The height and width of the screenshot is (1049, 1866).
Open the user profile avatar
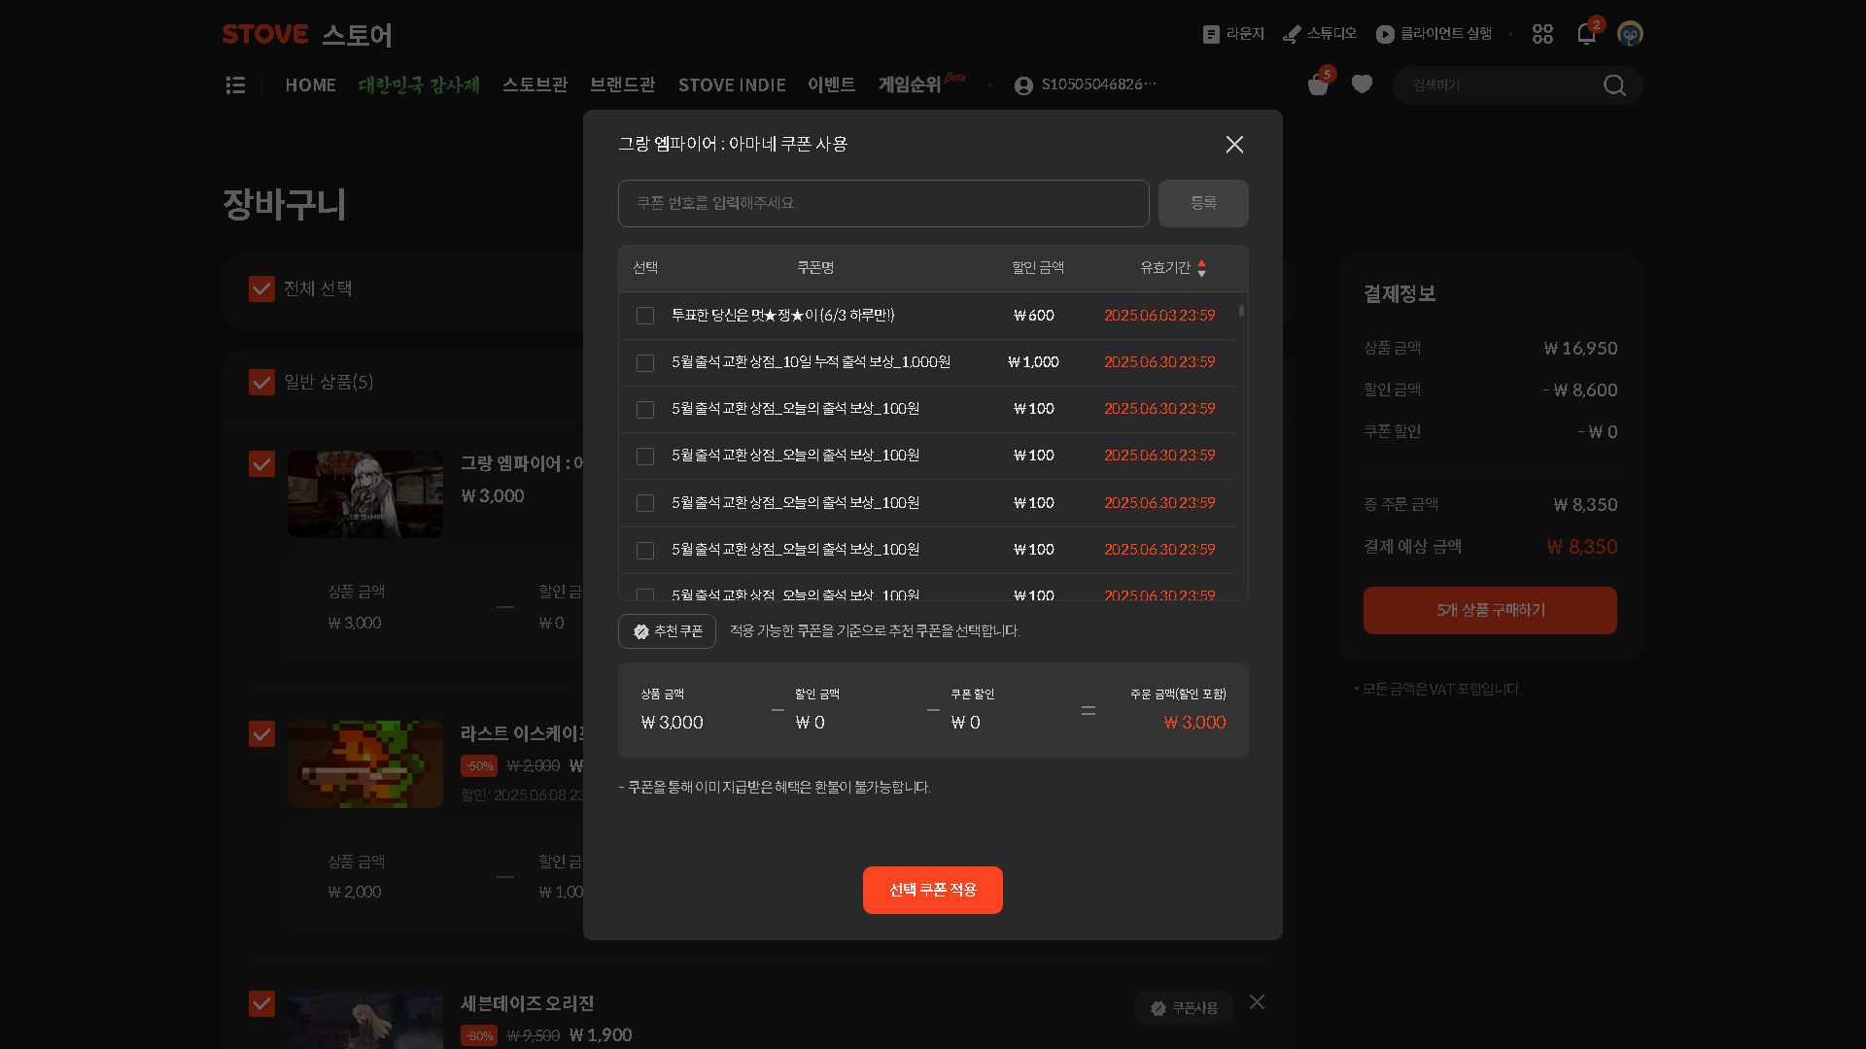point(1630,34)
